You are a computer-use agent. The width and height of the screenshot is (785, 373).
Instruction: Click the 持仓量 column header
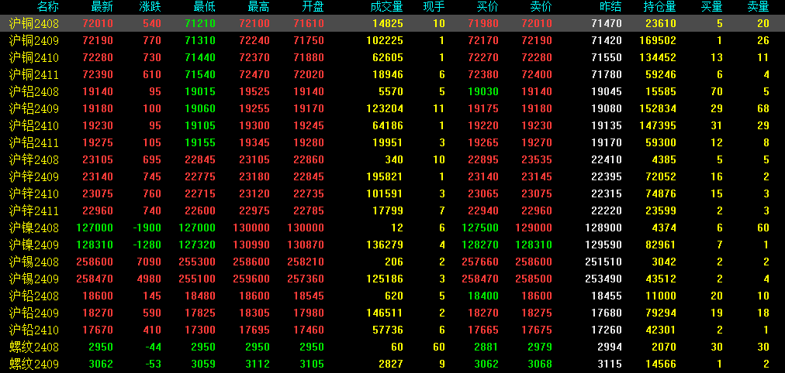point(660,7)
